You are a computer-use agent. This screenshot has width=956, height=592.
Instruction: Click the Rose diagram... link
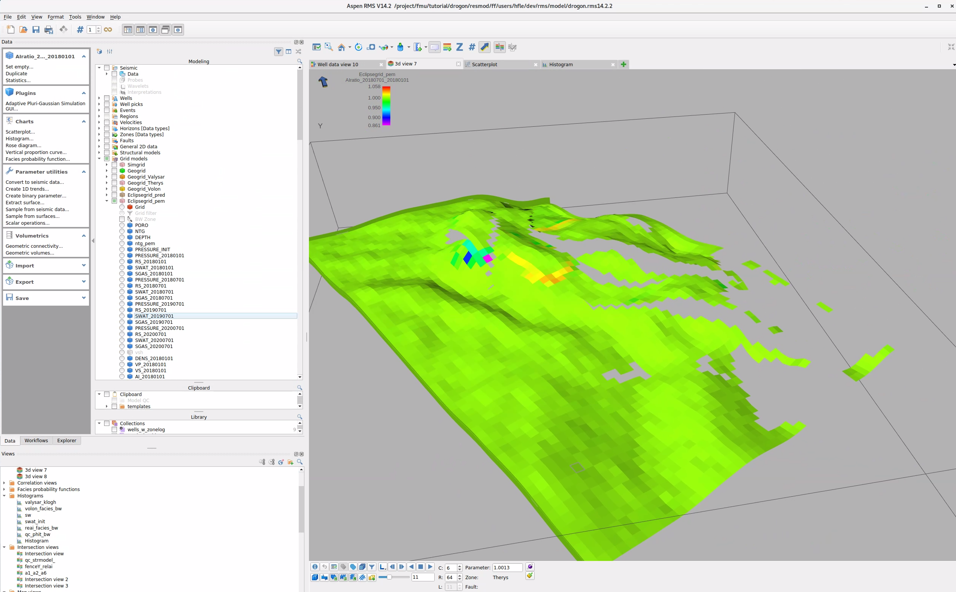23,145
